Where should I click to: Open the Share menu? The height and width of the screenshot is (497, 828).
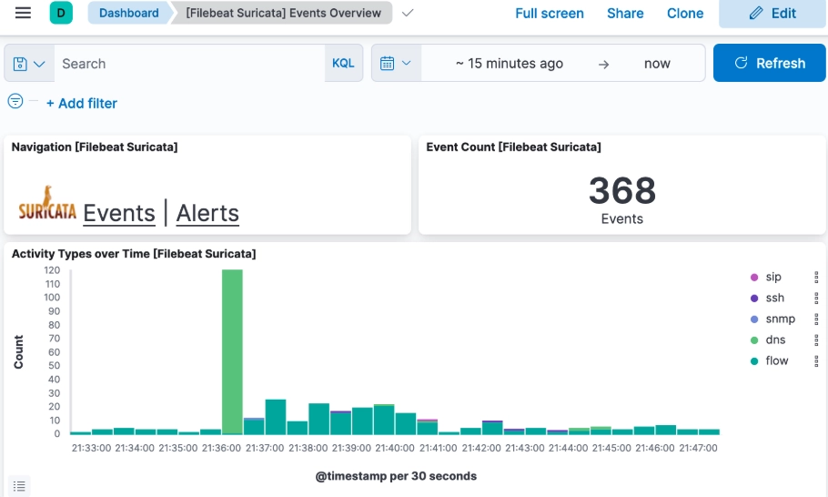tap(625, 14)
